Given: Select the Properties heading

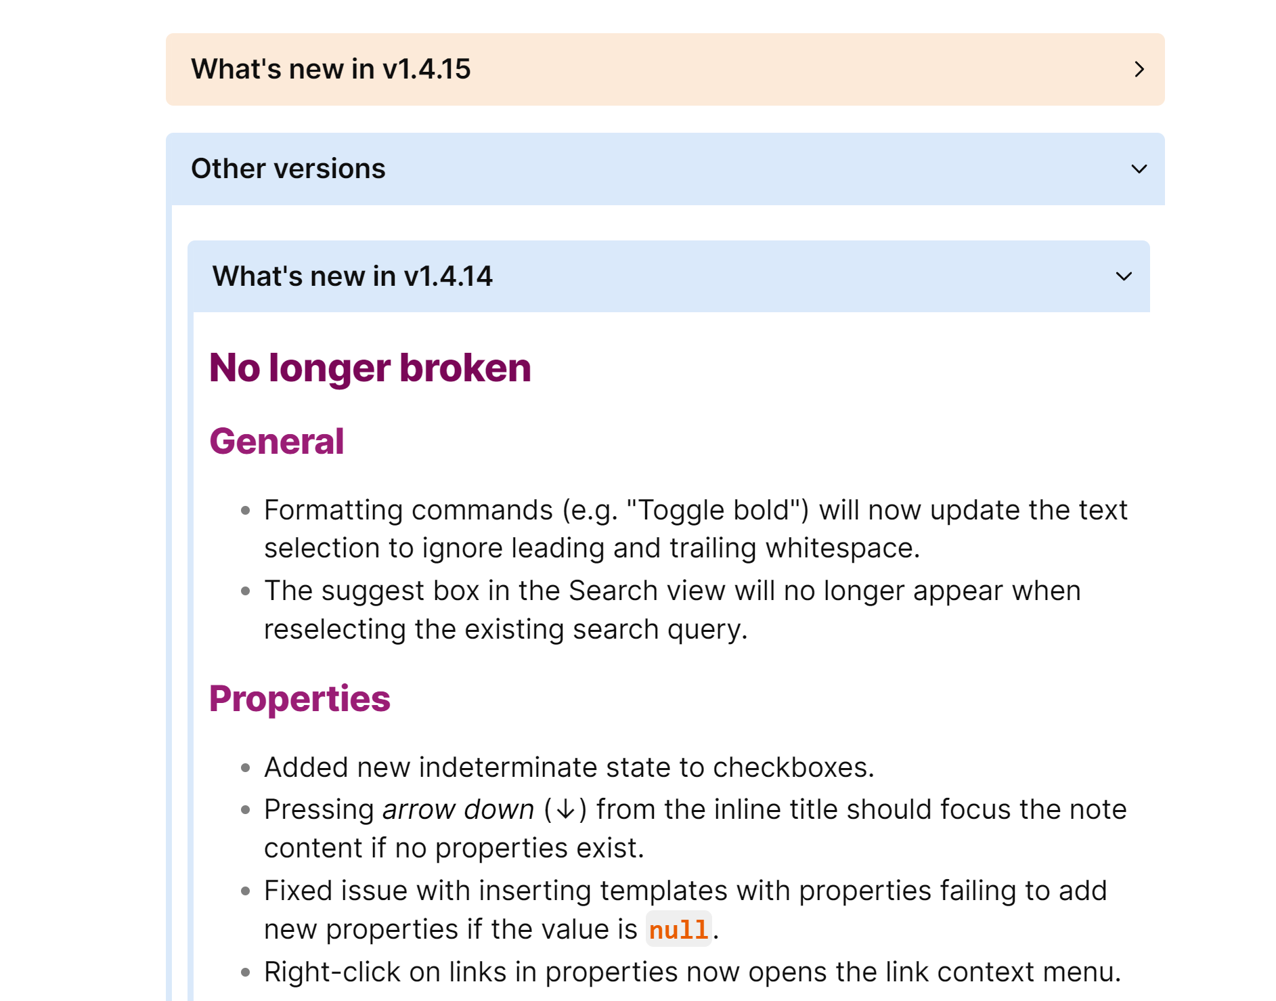Looking at the screenshot, I should point(299,699).
